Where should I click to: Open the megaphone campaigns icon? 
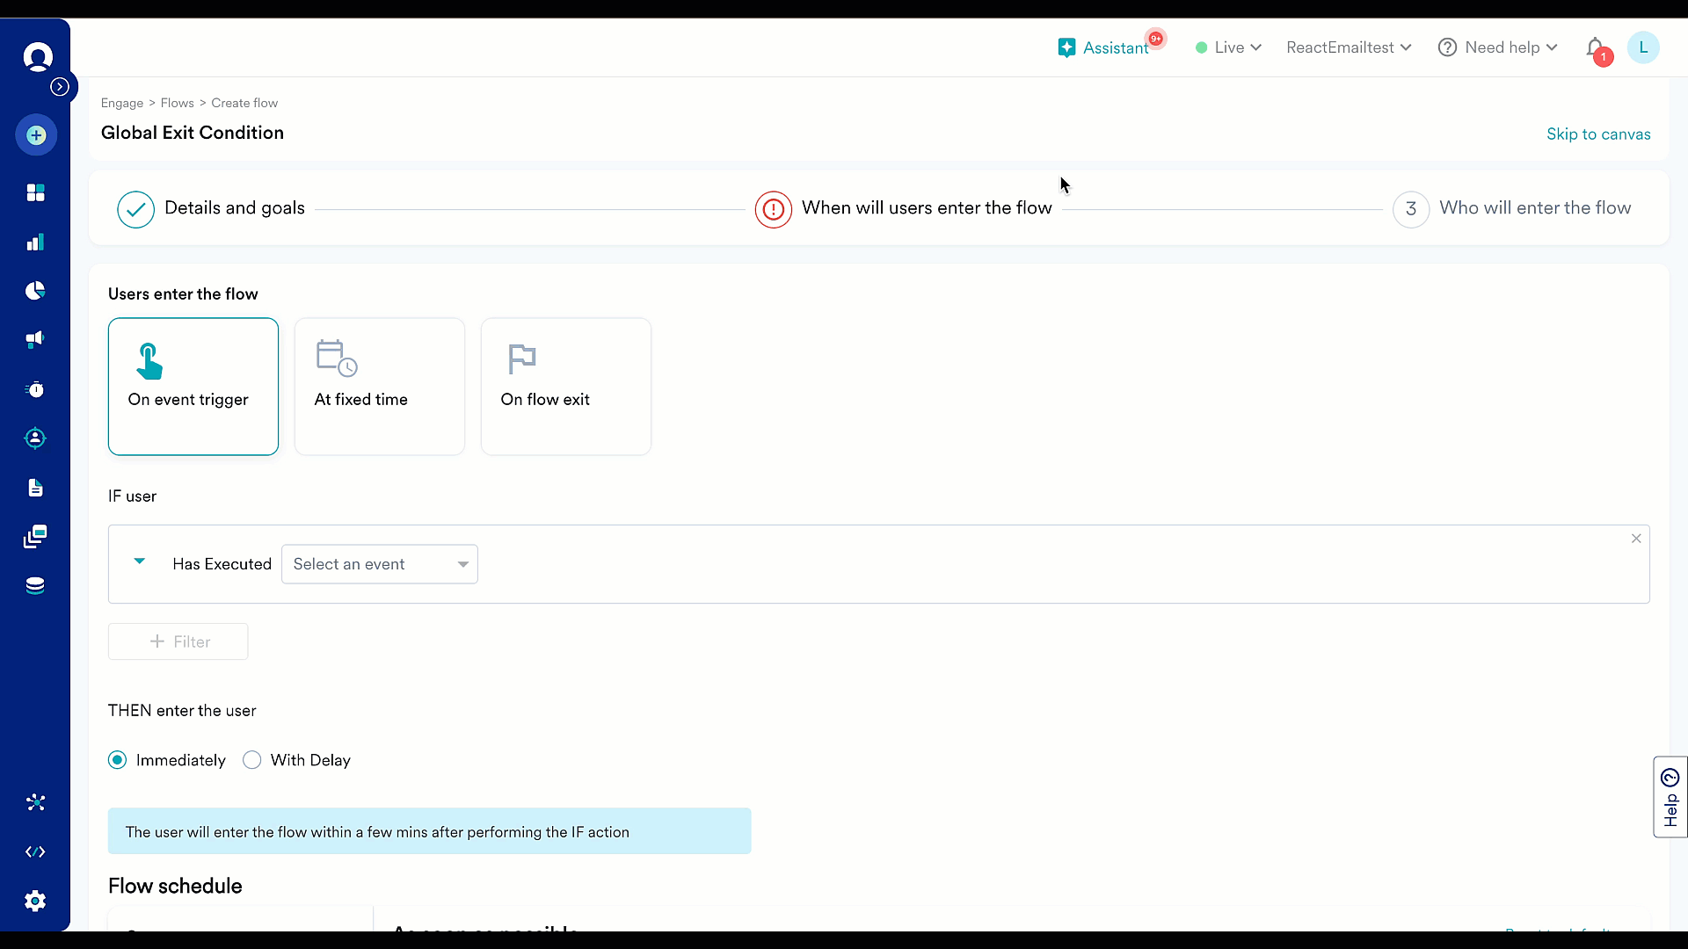coord(35,339)
